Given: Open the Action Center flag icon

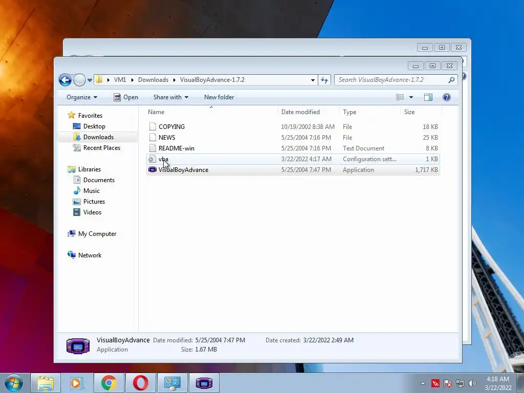Looking at the screenshot, I should (448, 383).
